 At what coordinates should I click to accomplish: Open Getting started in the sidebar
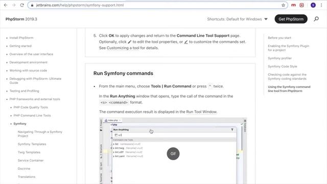[x=20, y=46]
